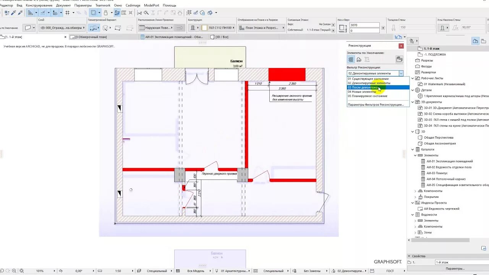Image resolution: width=489 pixels, height=275 pixels.
Task: Click the grid snap icon in toolbar
Action: click(67, 13)
